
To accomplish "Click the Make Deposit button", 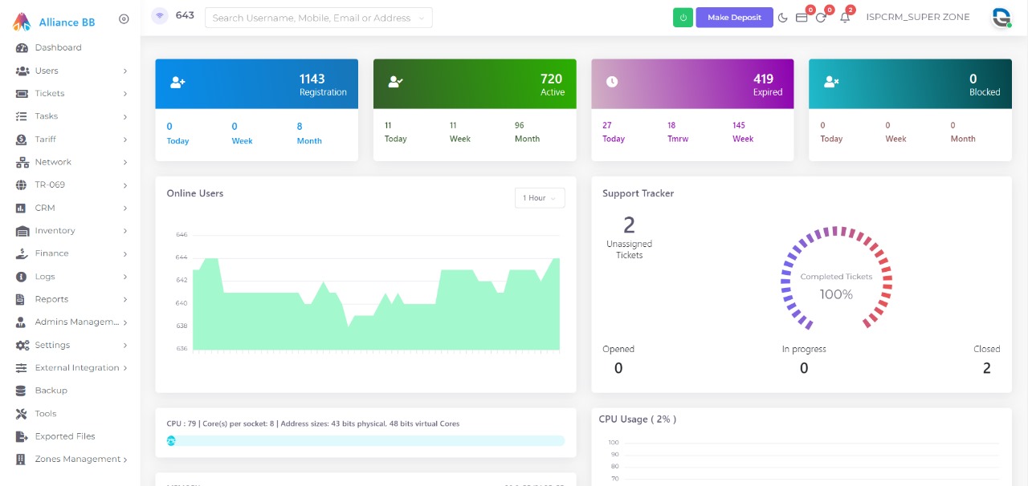I will (734, 17).
